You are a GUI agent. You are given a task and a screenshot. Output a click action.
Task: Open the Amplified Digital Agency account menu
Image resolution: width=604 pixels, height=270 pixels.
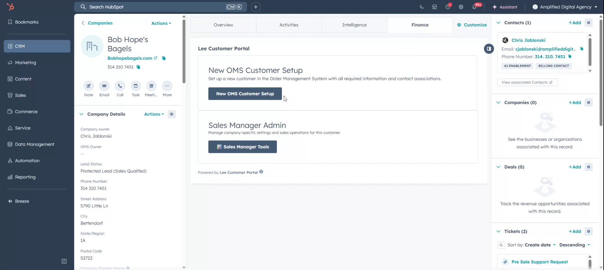click(565, 7)
